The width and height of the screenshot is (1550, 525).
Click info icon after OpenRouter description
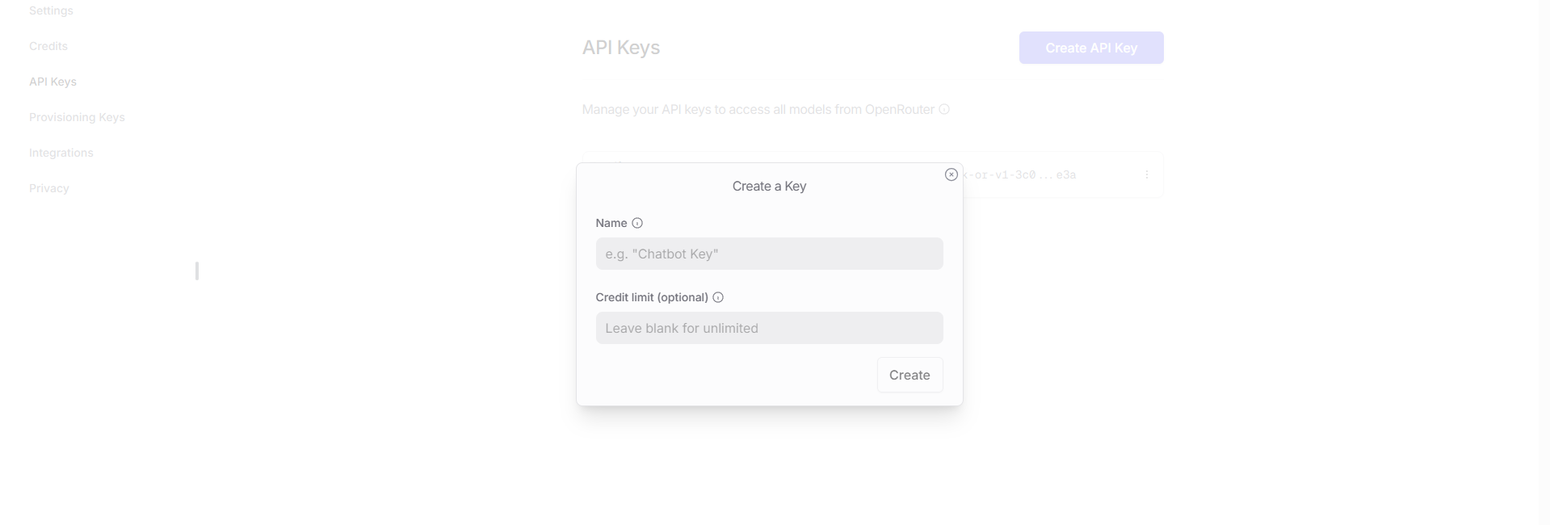tap(944, 109)
